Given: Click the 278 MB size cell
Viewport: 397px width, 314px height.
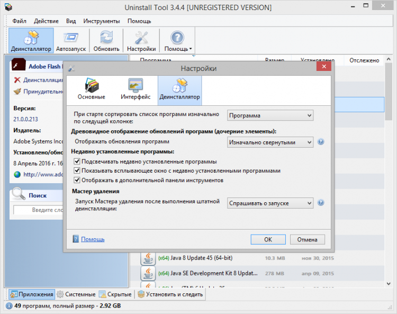Looking at the screenshot, I should click(x=275, y=273).
